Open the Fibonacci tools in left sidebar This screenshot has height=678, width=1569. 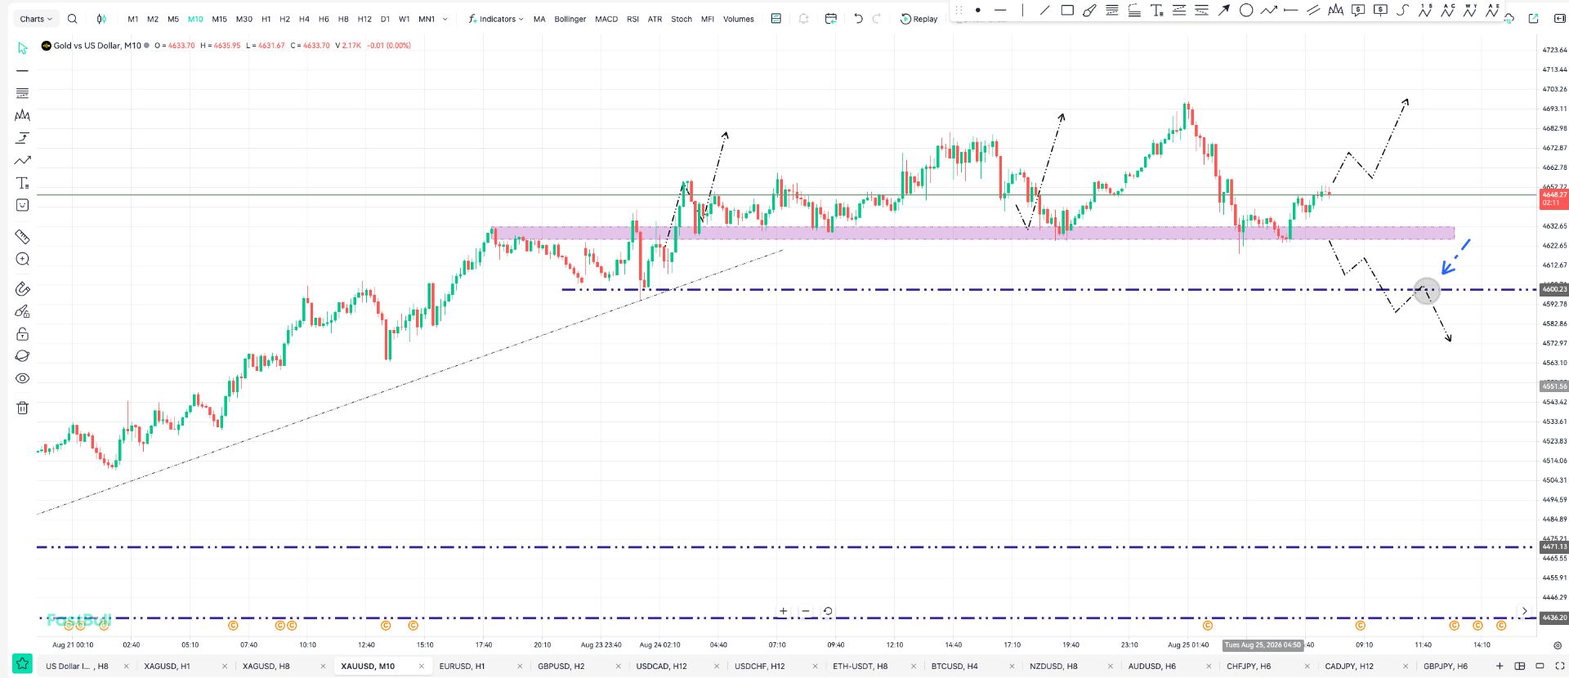click(x=22, y=93)
